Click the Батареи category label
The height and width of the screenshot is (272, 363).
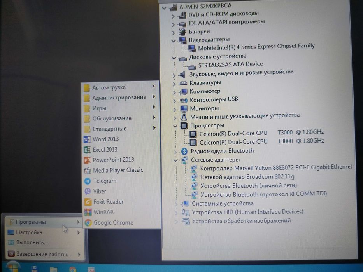click(x=199, y=31)
